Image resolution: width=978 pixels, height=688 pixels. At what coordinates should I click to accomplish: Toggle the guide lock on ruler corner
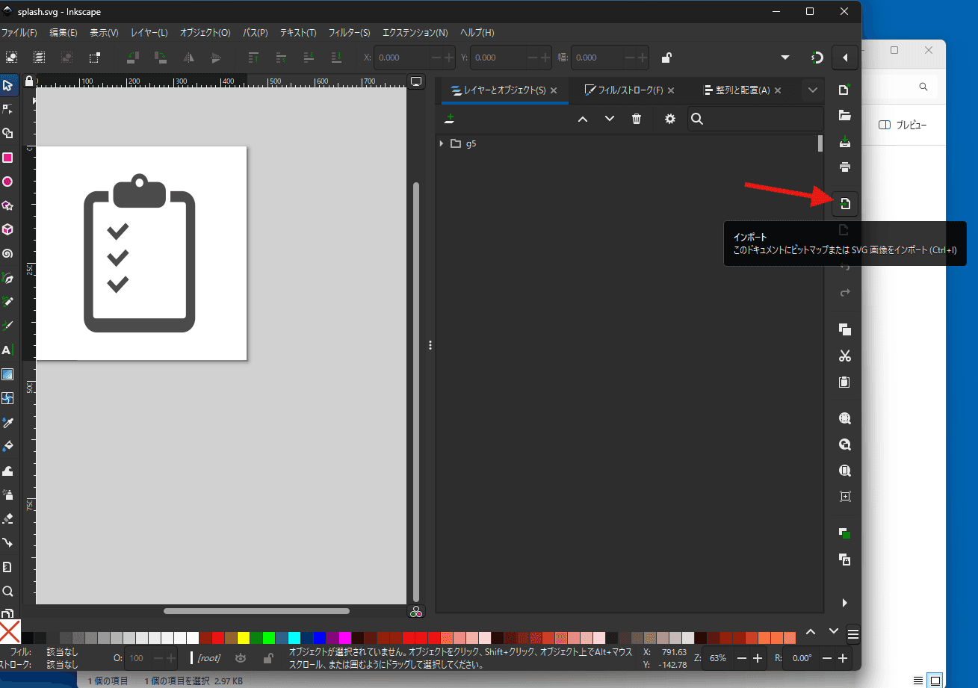[28, 81]
